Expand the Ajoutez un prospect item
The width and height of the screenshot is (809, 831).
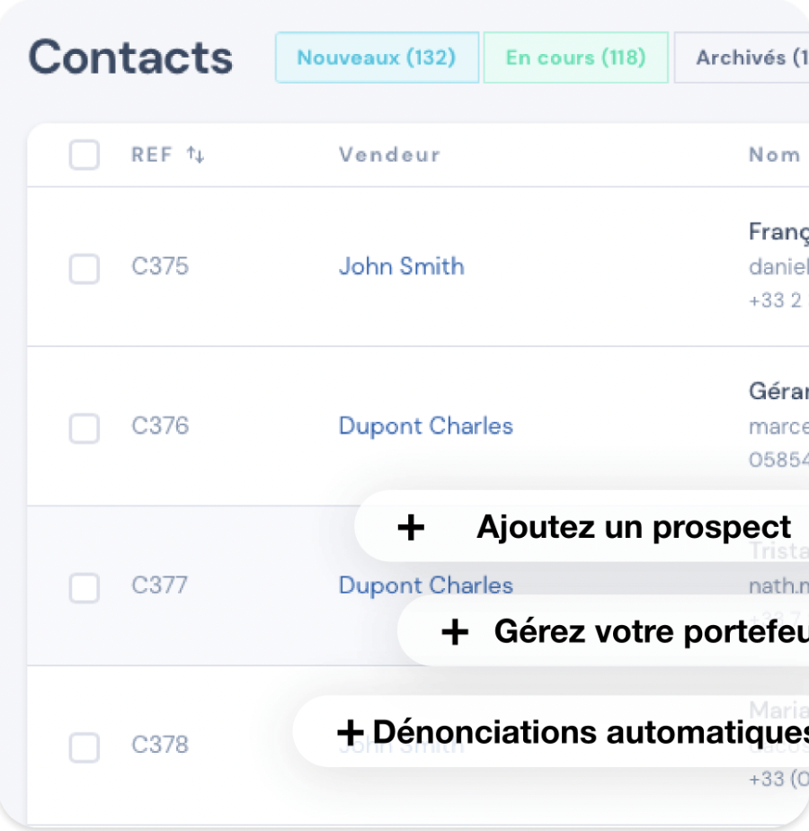(633, 527)
